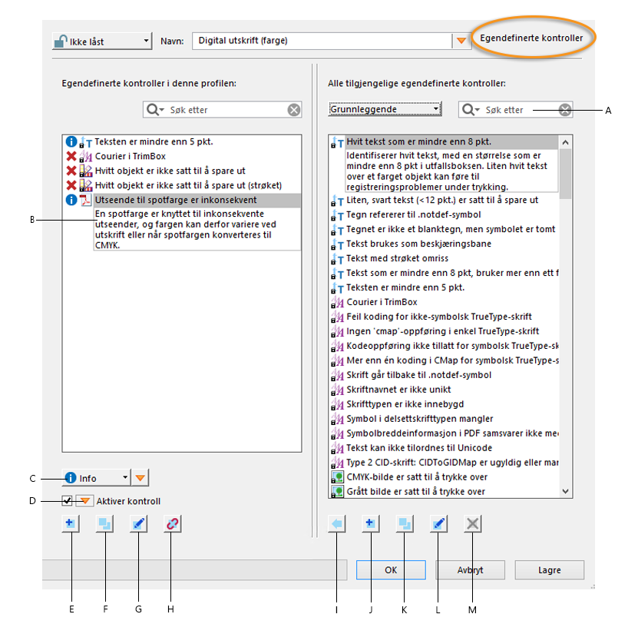638x624 pixels.
Task: Unlink the selected check via the chain icon
Action: [170, 523]
